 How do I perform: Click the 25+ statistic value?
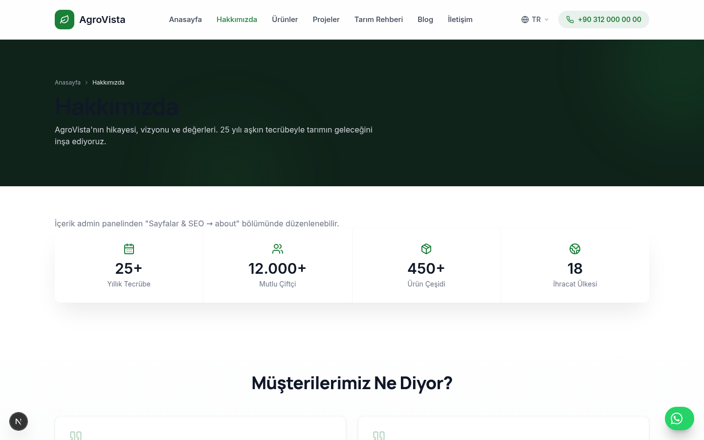[x=129, y=268]
